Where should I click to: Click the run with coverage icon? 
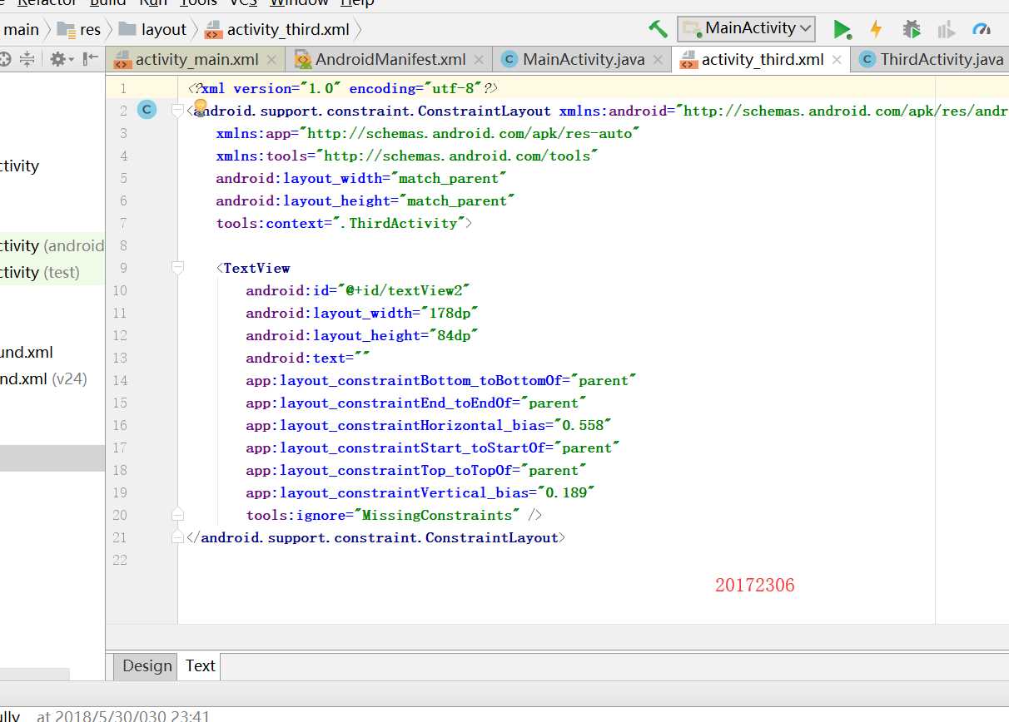point(946,30)
